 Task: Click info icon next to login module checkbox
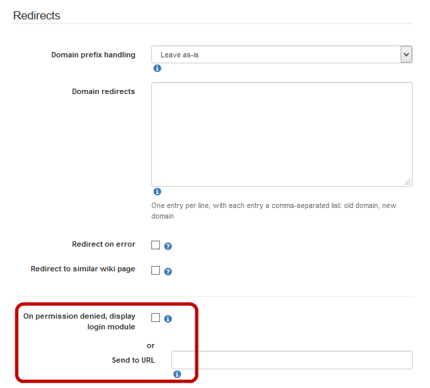(168, 319)
